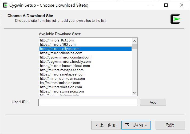Choose https://mirrors.huaweicloud.com mirror

85,66
